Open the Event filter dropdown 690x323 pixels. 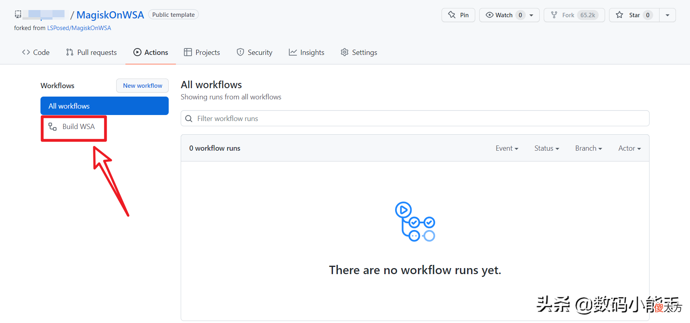pos(507,148)
